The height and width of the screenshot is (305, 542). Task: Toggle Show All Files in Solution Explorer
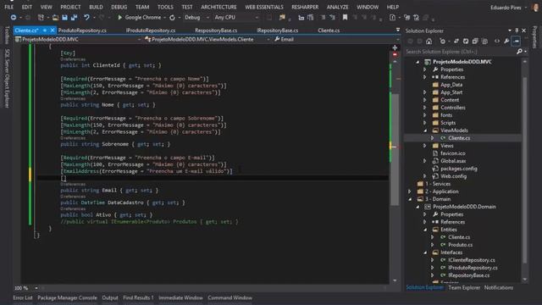(x=484, y=42)
